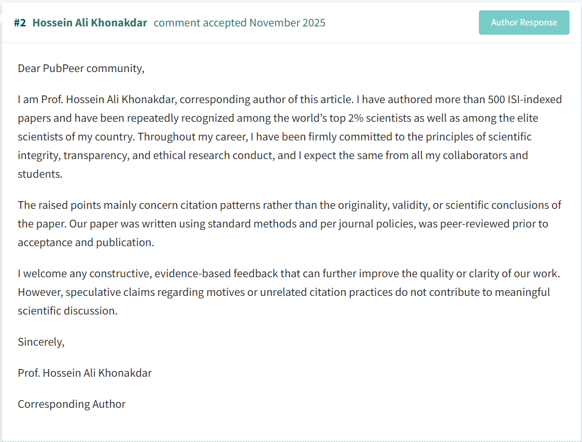Click the Author Response badge
The image size is (582, 442).
click(x=523, y=23)
